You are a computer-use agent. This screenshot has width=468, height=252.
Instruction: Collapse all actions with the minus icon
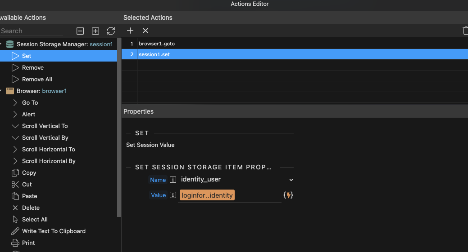(x=80, y=31)
